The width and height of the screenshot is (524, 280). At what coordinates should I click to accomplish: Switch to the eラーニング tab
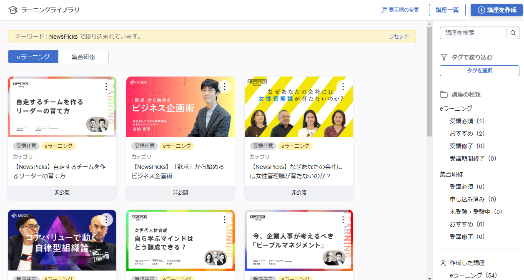click(33, 57)
